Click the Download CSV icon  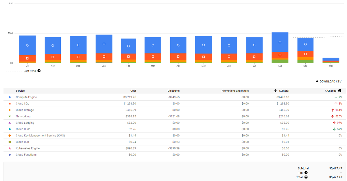point(317,82)
